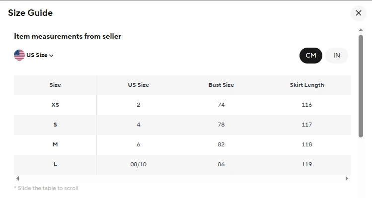Select the Bust Size column header
The height and width of the screenshot is (198, 372).
[221, 85]
